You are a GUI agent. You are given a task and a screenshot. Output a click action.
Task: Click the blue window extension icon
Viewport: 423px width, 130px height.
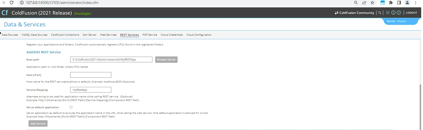[x=383, y=3]
